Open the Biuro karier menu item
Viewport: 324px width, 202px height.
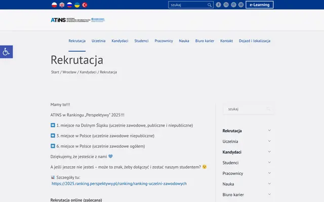[x=205, y=41]
